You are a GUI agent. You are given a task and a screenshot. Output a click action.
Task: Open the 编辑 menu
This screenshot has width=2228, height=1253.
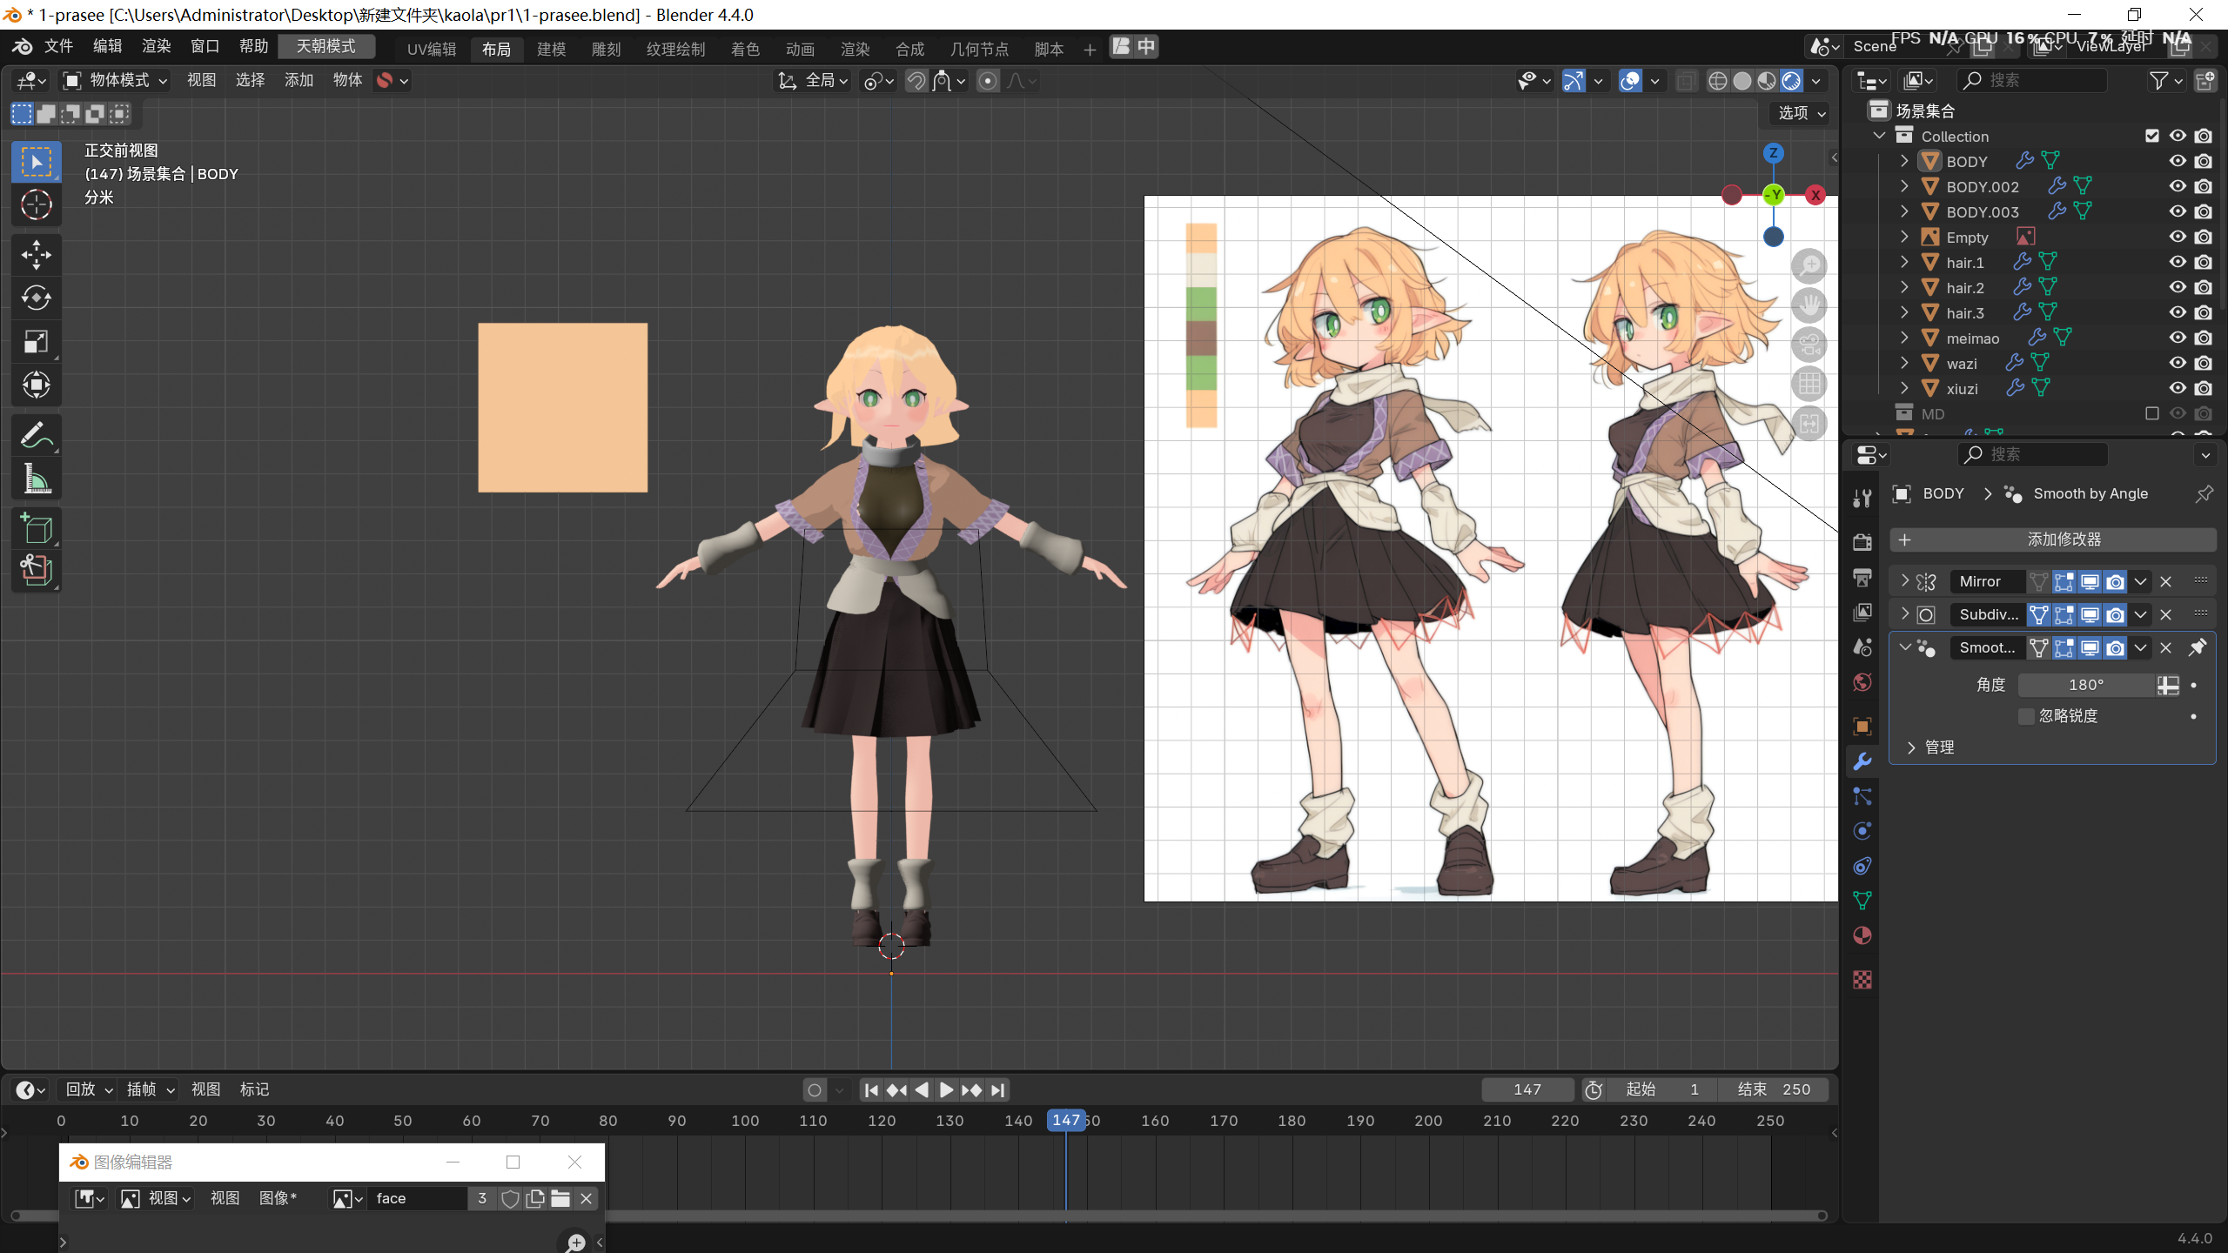107,46
